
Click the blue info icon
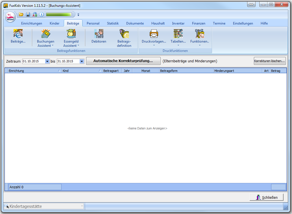[42, 14]
